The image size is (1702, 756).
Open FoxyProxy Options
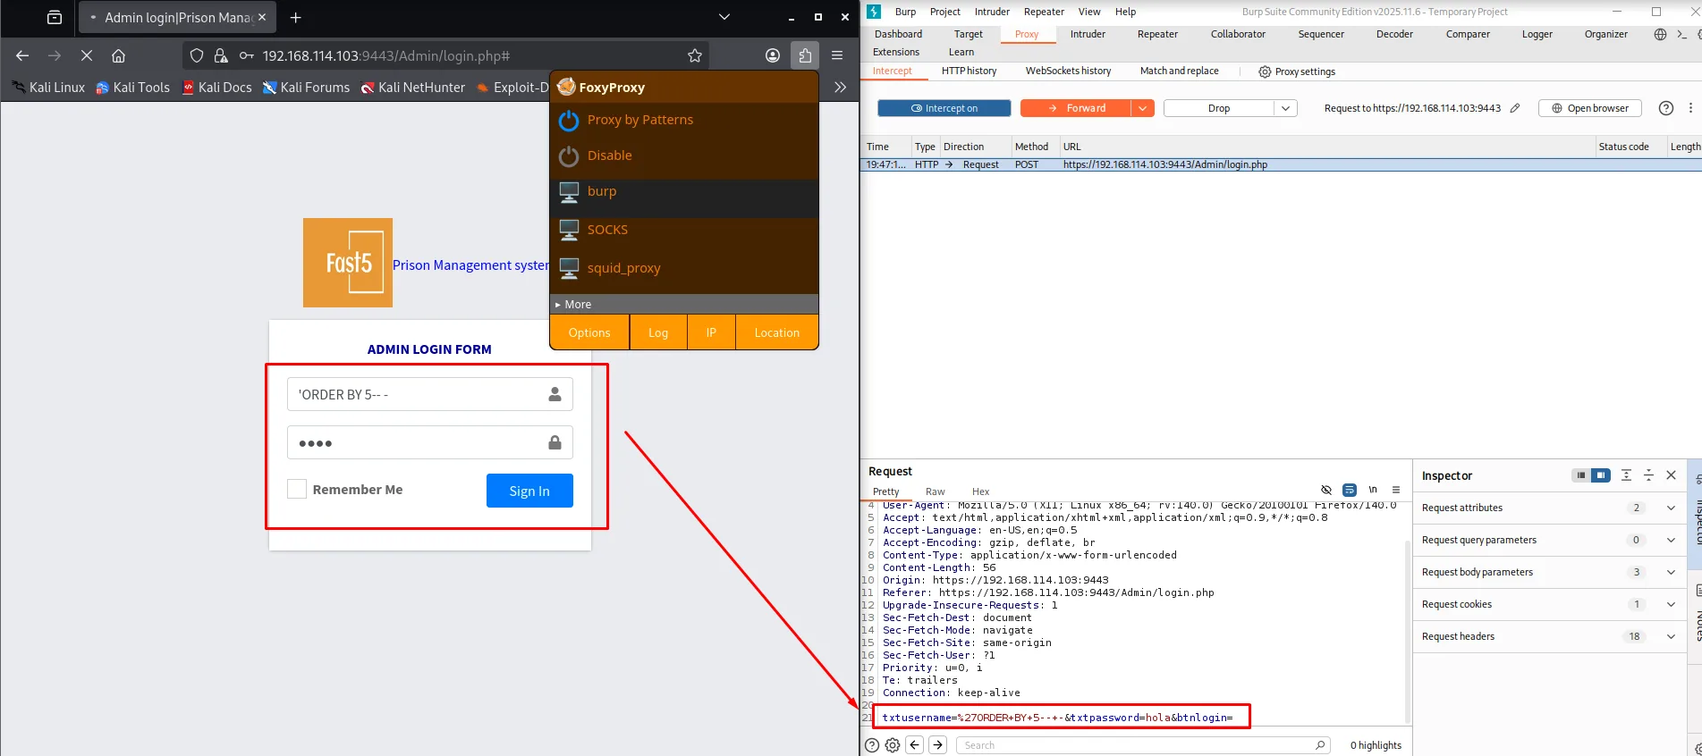click(589, 332)
